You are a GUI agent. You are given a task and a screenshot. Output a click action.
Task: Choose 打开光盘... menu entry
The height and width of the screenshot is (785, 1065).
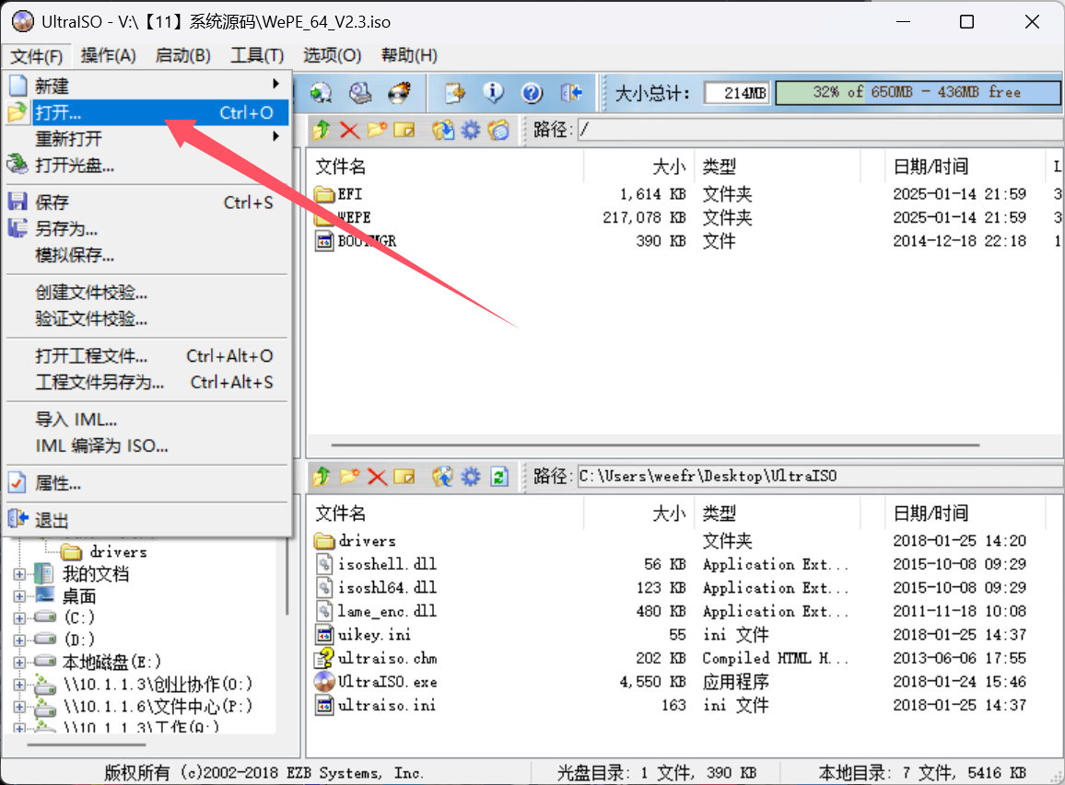147,165
